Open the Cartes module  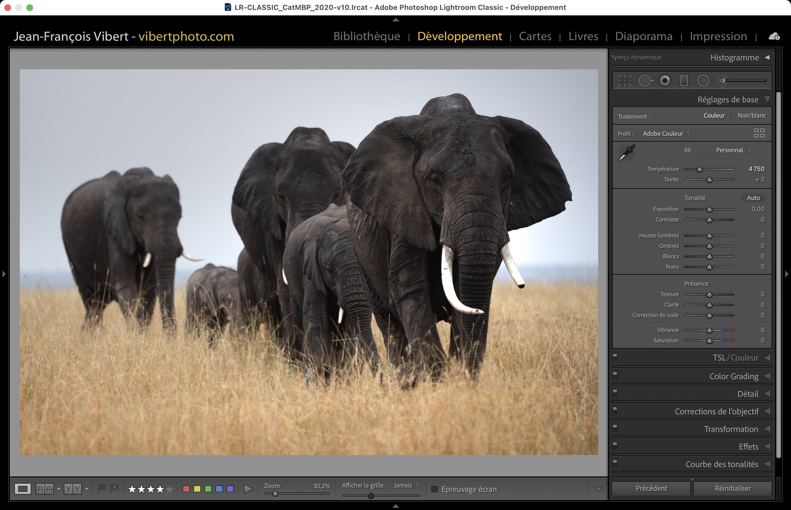coord(535,36)
